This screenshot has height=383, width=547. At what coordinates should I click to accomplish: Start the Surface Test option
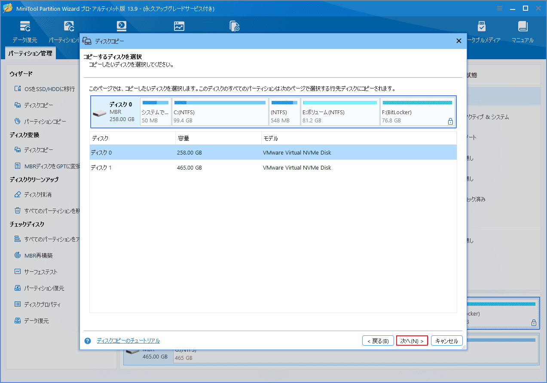36,272
